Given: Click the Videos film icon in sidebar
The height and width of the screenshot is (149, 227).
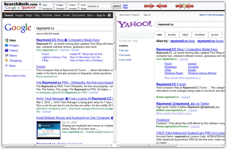Looking at the screenshot, I should [6, 50].
